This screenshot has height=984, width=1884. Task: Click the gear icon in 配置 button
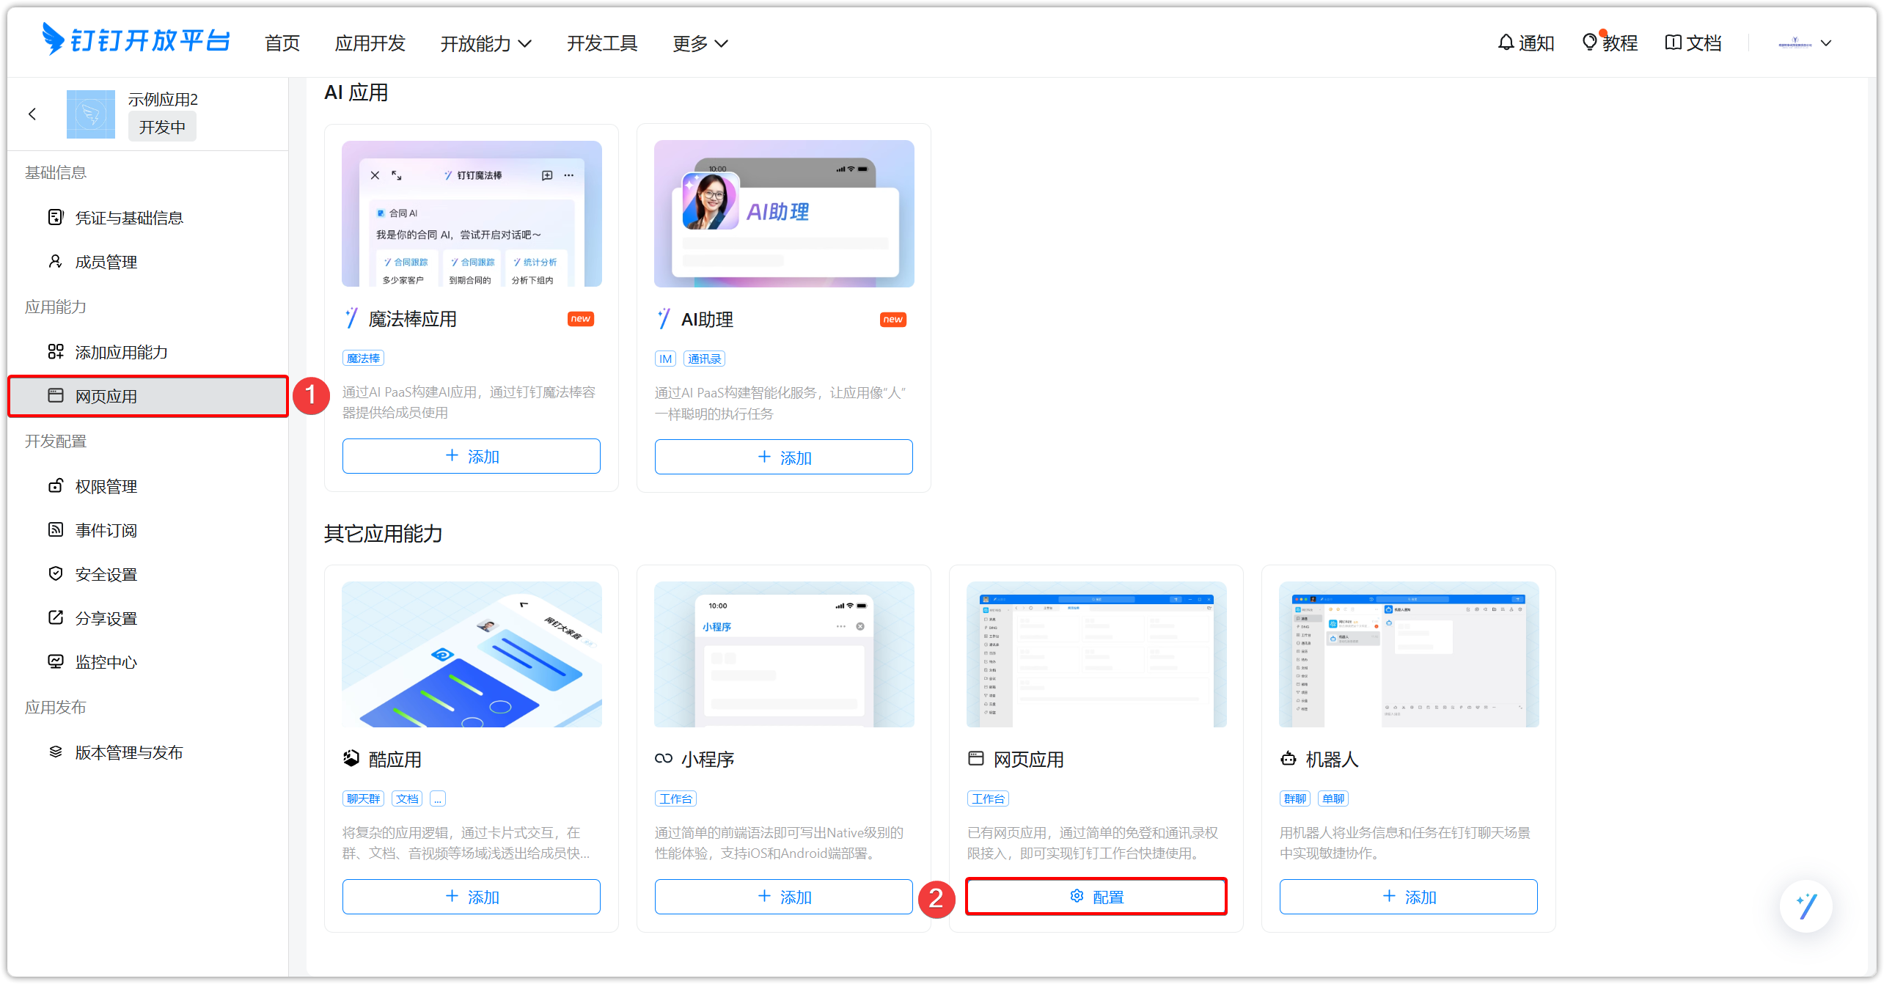tap(1077, 896)
